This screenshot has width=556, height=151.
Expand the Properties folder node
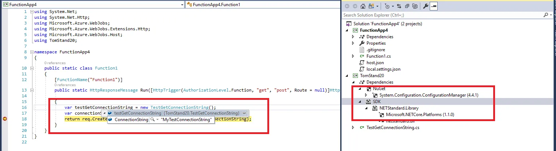click(x=354, y=43)
